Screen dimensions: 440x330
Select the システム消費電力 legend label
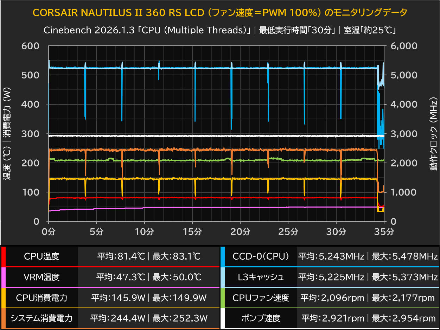(x=42, y=318)
